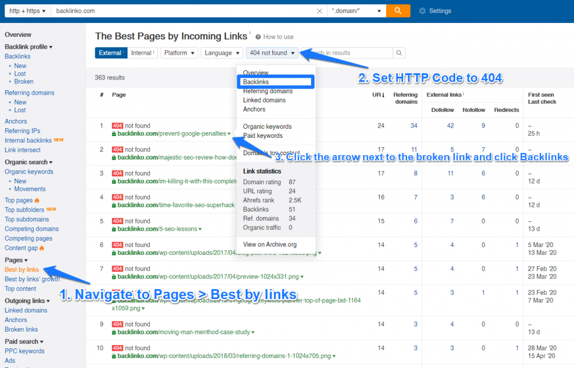This screenshot has height=368, width=574.
Task: Switch to the Internal links toggle
Action: pos(142,53)
